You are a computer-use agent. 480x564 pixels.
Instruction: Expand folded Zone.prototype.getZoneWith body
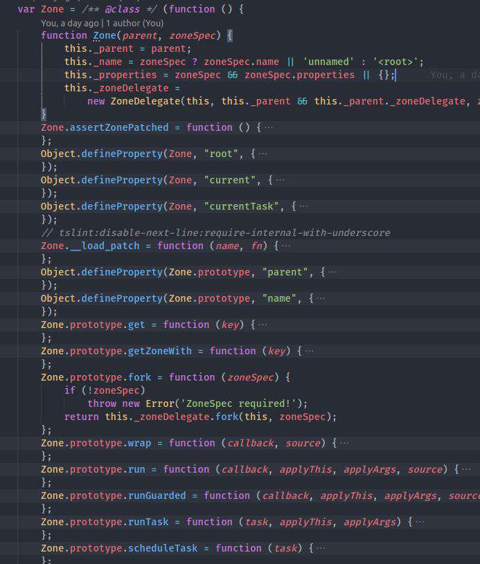tap(310, 351)
